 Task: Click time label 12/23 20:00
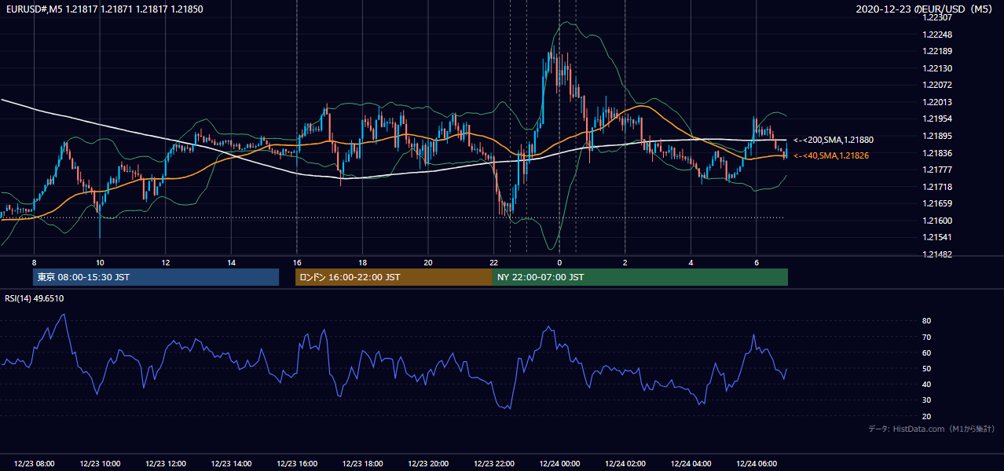tap(428, 464)
